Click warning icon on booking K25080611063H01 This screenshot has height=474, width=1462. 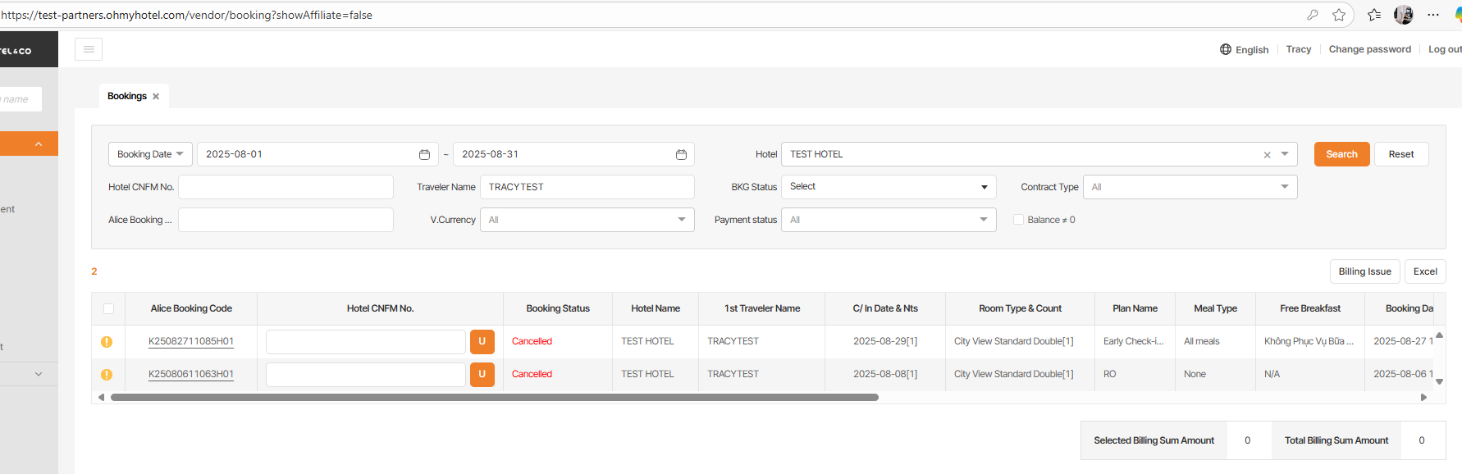click(x=107, y=375)
